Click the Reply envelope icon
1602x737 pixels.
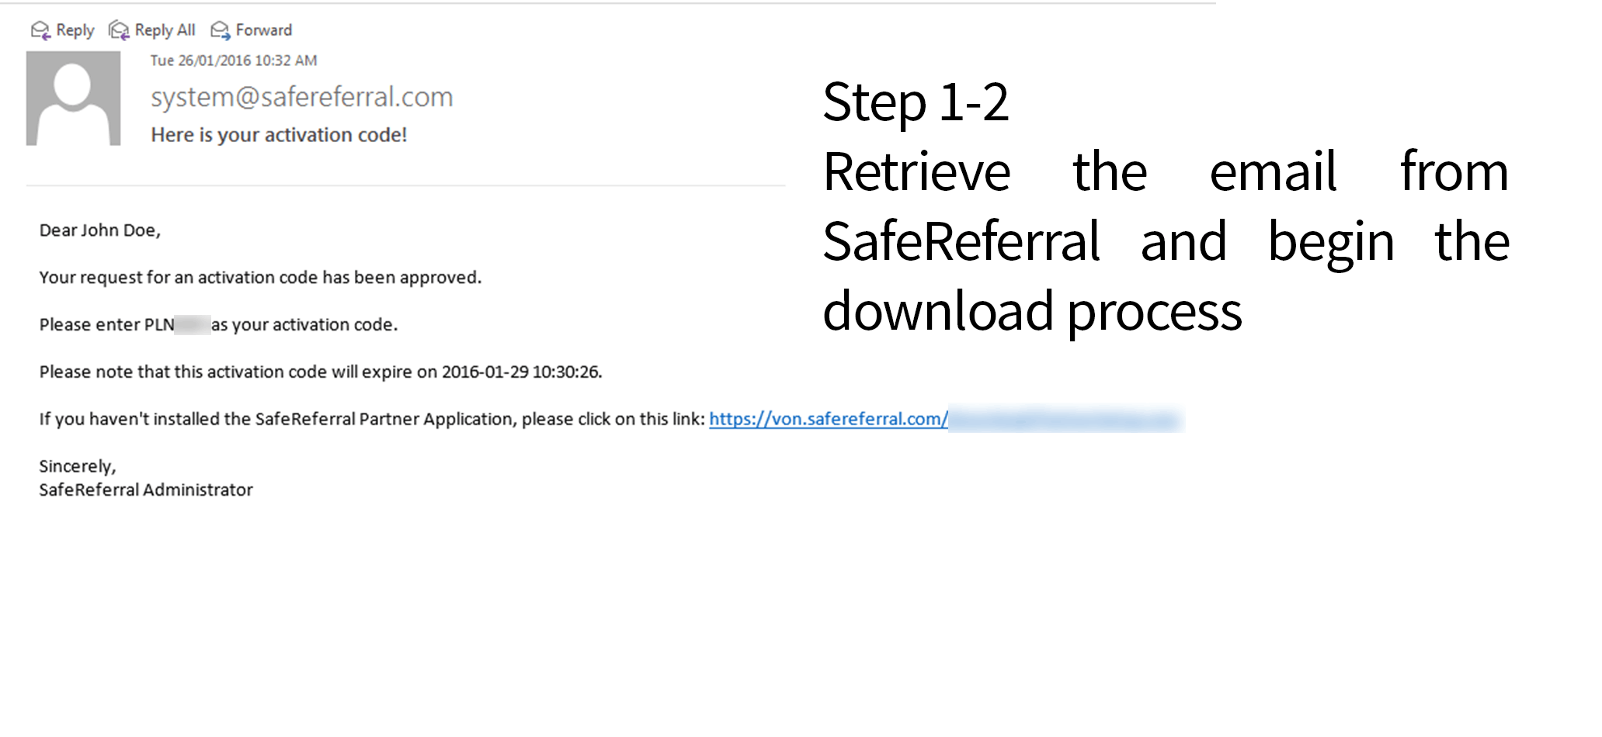pyautogui.click(x=40, y=30)
